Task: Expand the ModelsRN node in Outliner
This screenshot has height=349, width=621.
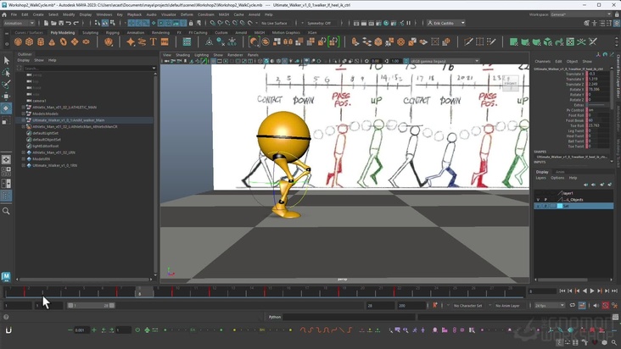Action: coord(24,159)
